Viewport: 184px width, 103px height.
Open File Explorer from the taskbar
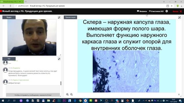click(x=49, y=100)
